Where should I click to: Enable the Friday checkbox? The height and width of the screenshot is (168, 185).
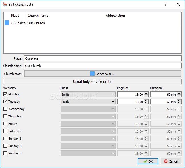point(5,123)
